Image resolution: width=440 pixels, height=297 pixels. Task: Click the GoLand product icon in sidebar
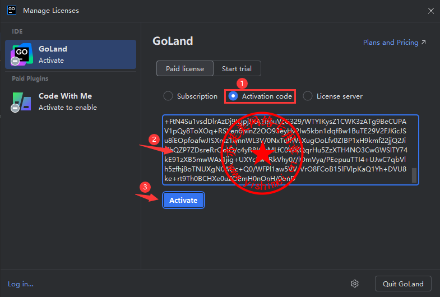21,54
